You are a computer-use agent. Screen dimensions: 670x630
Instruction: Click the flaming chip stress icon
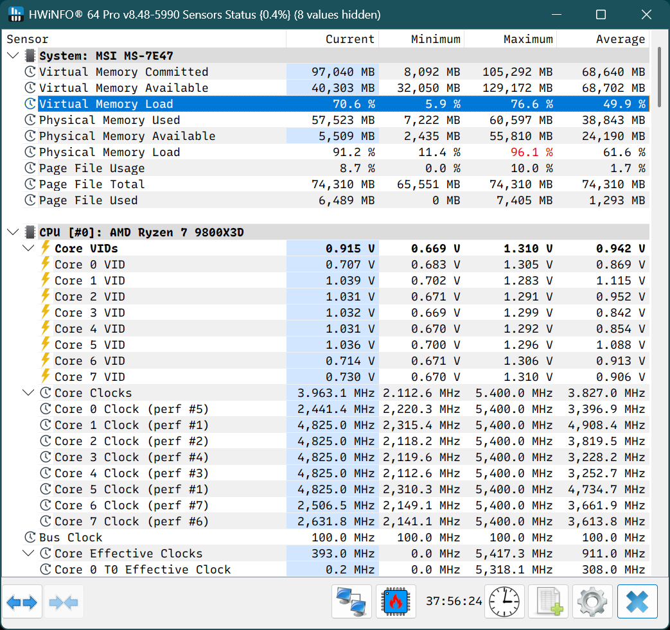tap(396, 602)
